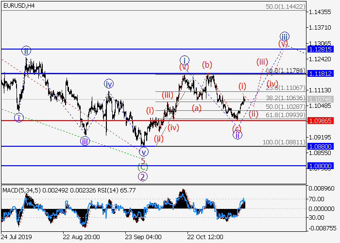Click the 24 Jul 2019 date label
Screen dimensions: 340x243
pyautogui.click(x=17, y=237)
